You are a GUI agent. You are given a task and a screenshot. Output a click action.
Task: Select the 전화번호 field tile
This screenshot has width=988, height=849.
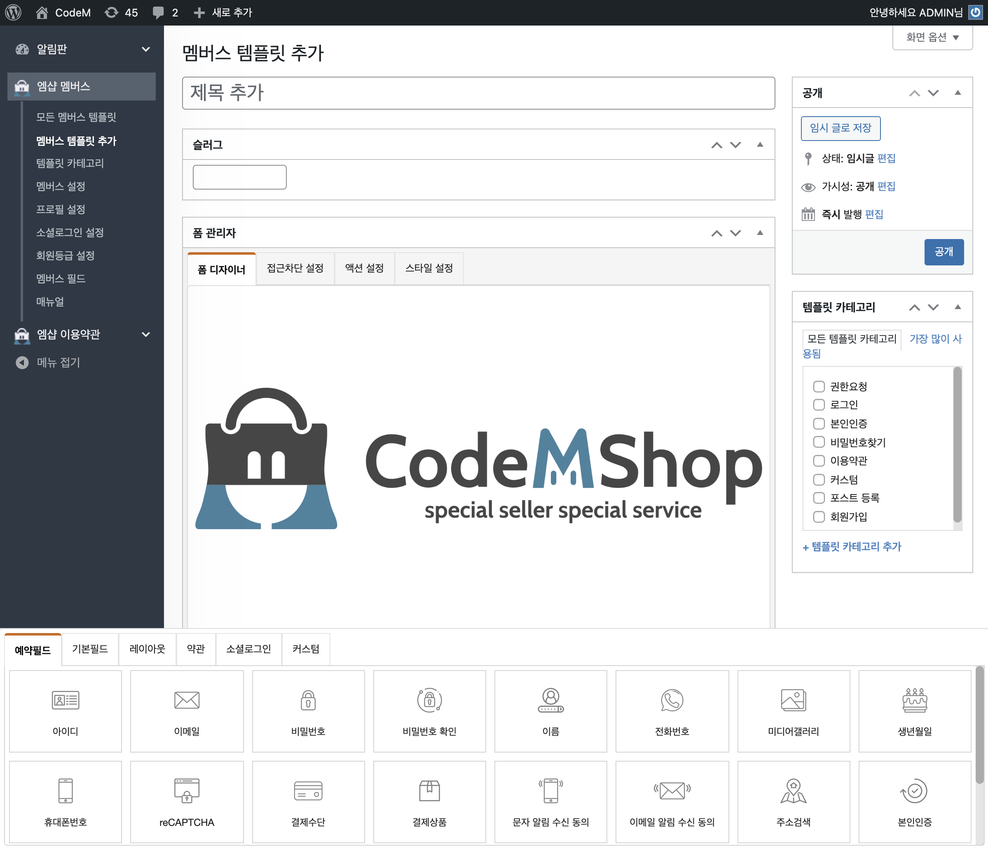672,711
